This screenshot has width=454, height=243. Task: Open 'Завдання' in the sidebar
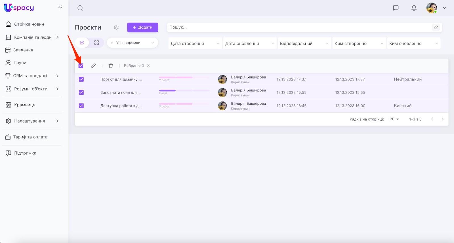click(23, 50)
